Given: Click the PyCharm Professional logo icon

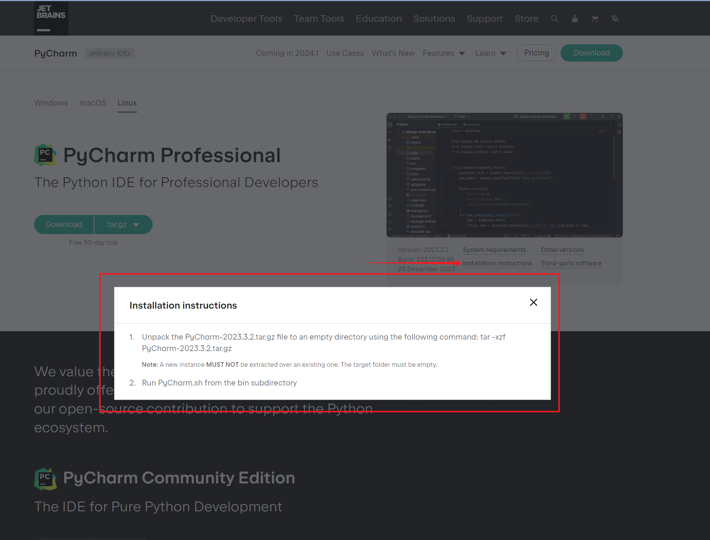Looking at the screenshot, I should point(45,155).
